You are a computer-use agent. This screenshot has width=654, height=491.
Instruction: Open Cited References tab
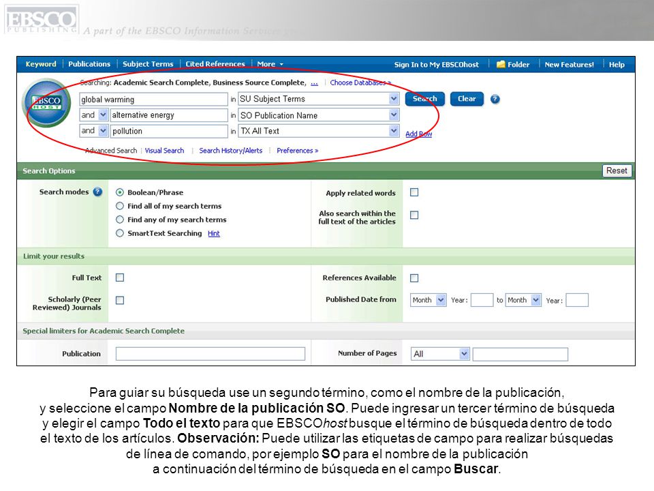215,64
